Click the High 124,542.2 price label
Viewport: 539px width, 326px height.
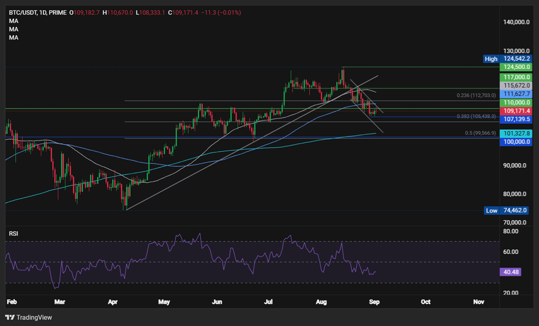point(507,59)
